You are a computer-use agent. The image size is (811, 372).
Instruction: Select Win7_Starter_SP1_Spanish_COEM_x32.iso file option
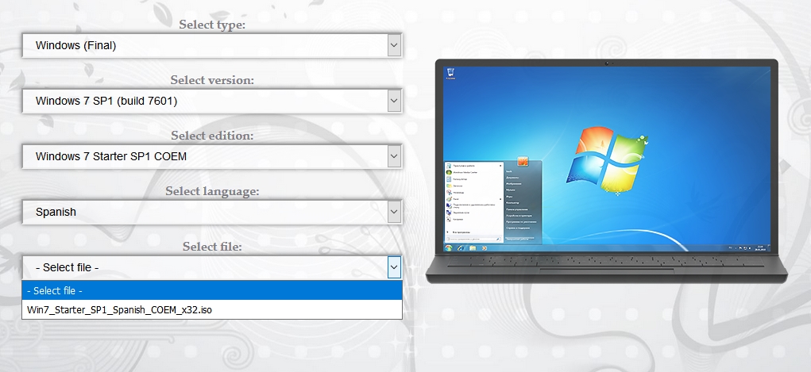(211, 309)
